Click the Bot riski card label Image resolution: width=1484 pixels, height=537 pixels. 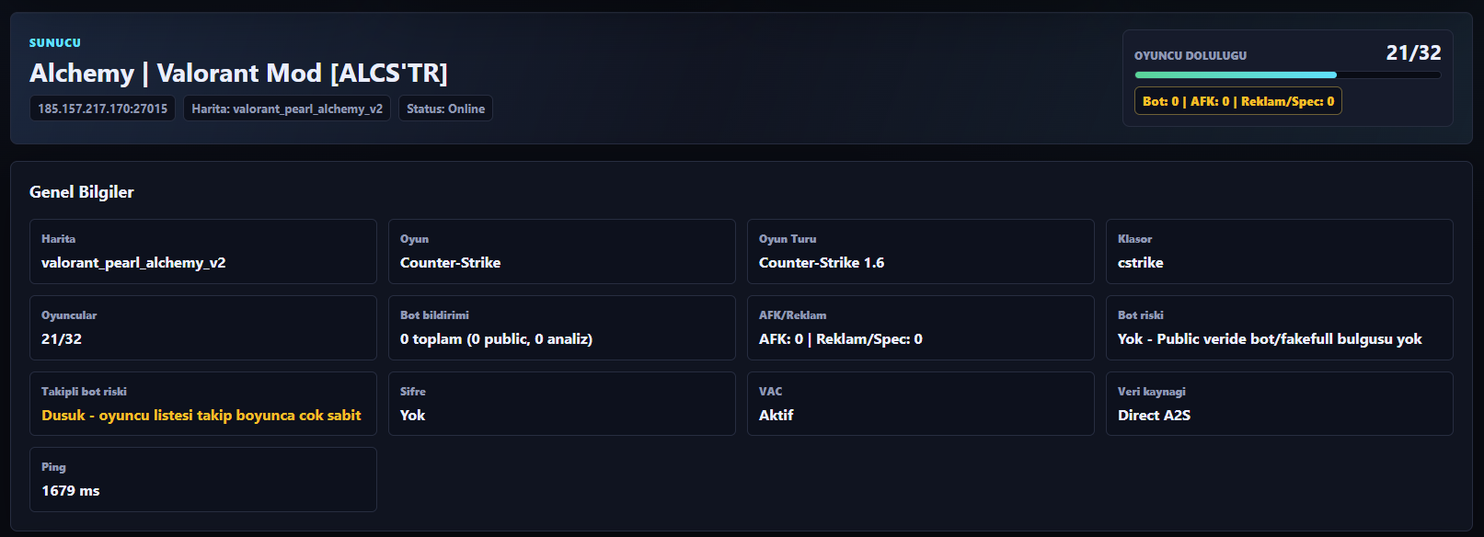pyautogui.click(x=1141, y=314)
